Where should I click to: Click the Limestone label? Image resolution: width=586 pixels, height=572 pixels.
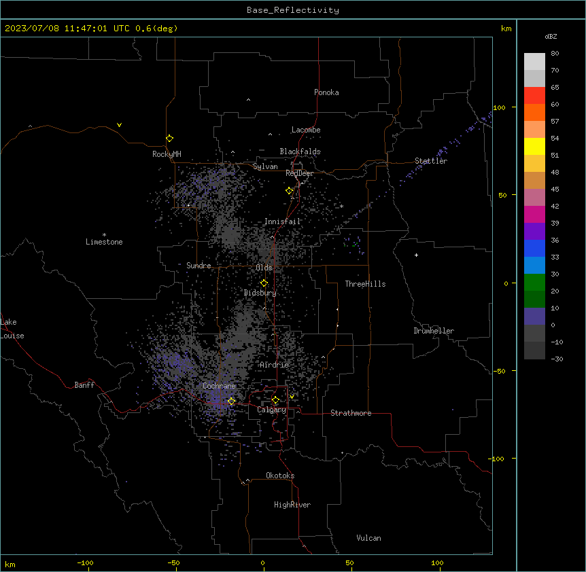point(104,242)
